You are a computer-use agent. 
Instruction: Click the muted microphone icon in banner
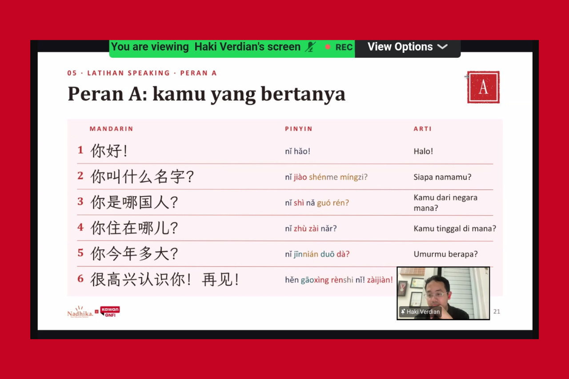pyautogui.click(x=311, y=47)
